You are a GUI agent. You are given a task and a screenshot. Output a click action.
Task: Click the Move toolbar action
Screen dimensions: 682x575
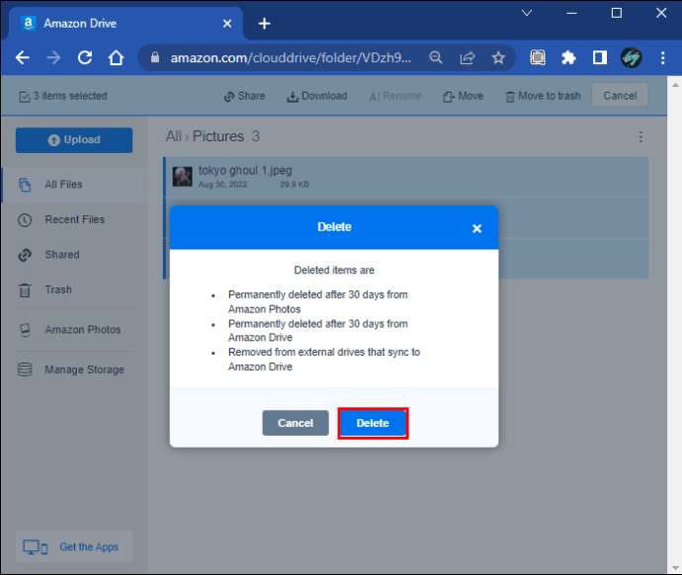pos(463,96)
